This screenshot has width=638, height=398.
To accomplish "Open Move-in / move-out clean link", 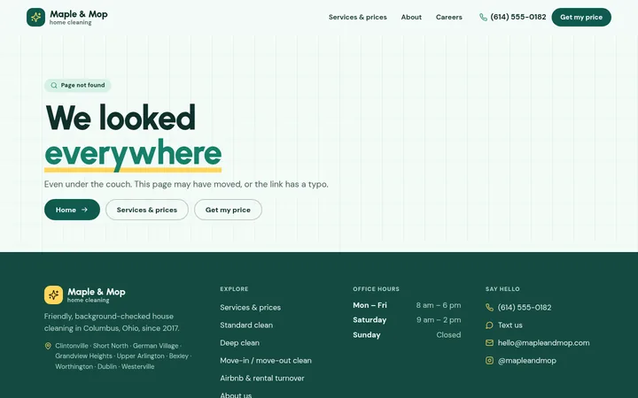I will pyautogui.click(x=266, y=361).
